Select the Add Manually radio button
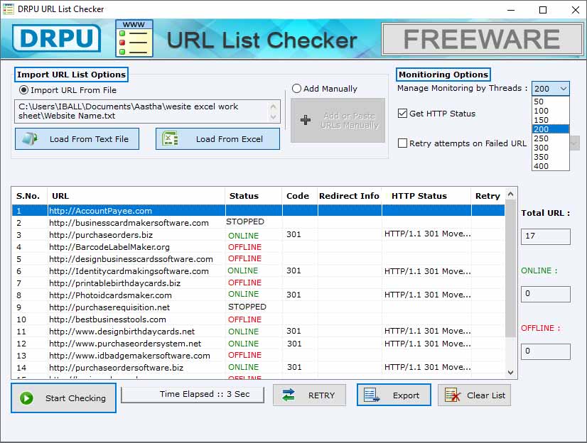The height and width of the screenshot is (443, 587). [296, 89]
